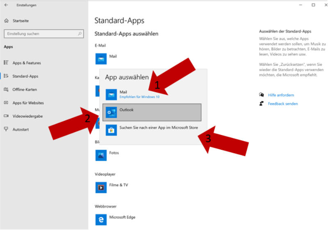The image size is (328, 230).
Task: Click the Auswählen der Standard-Apps help heading
Action: coord(285,31)
